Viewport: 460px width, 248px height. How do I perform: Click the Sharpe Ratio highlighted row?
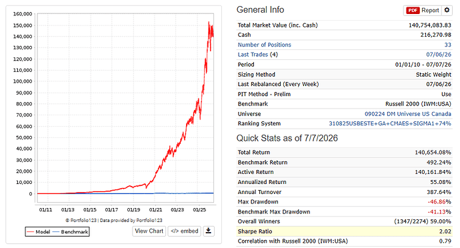click(344, 231)
